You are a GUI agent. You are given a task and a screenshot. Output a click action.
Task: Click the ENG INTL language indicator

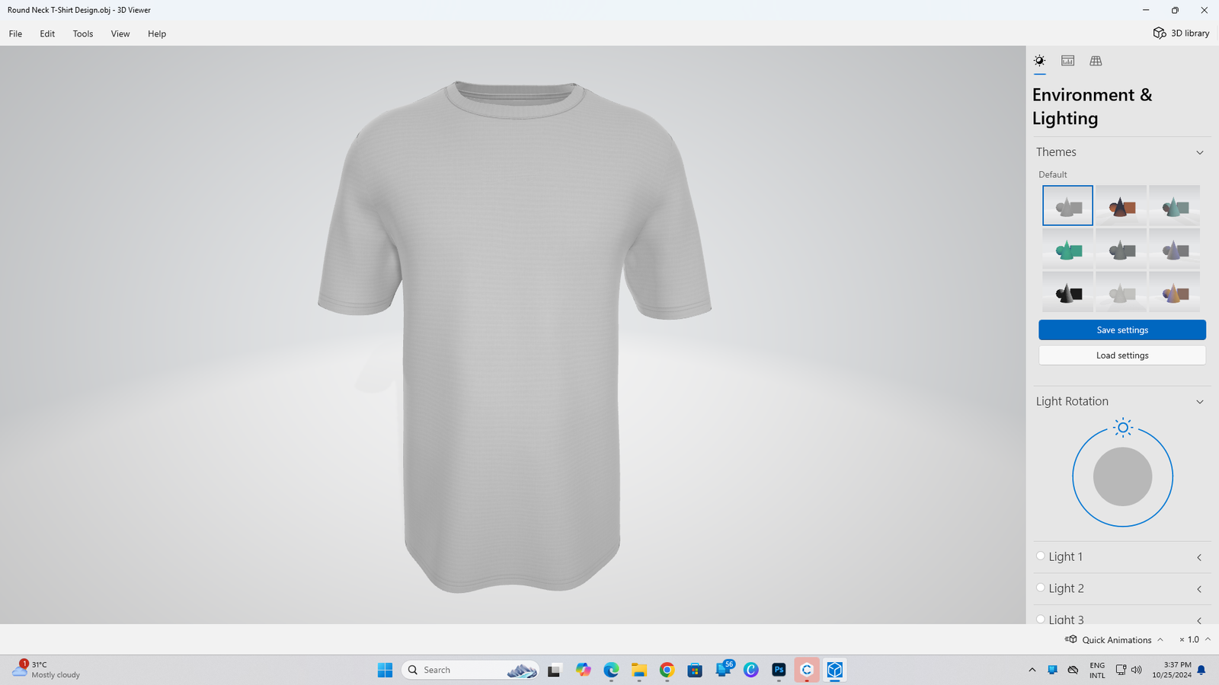pos(1097,670)
